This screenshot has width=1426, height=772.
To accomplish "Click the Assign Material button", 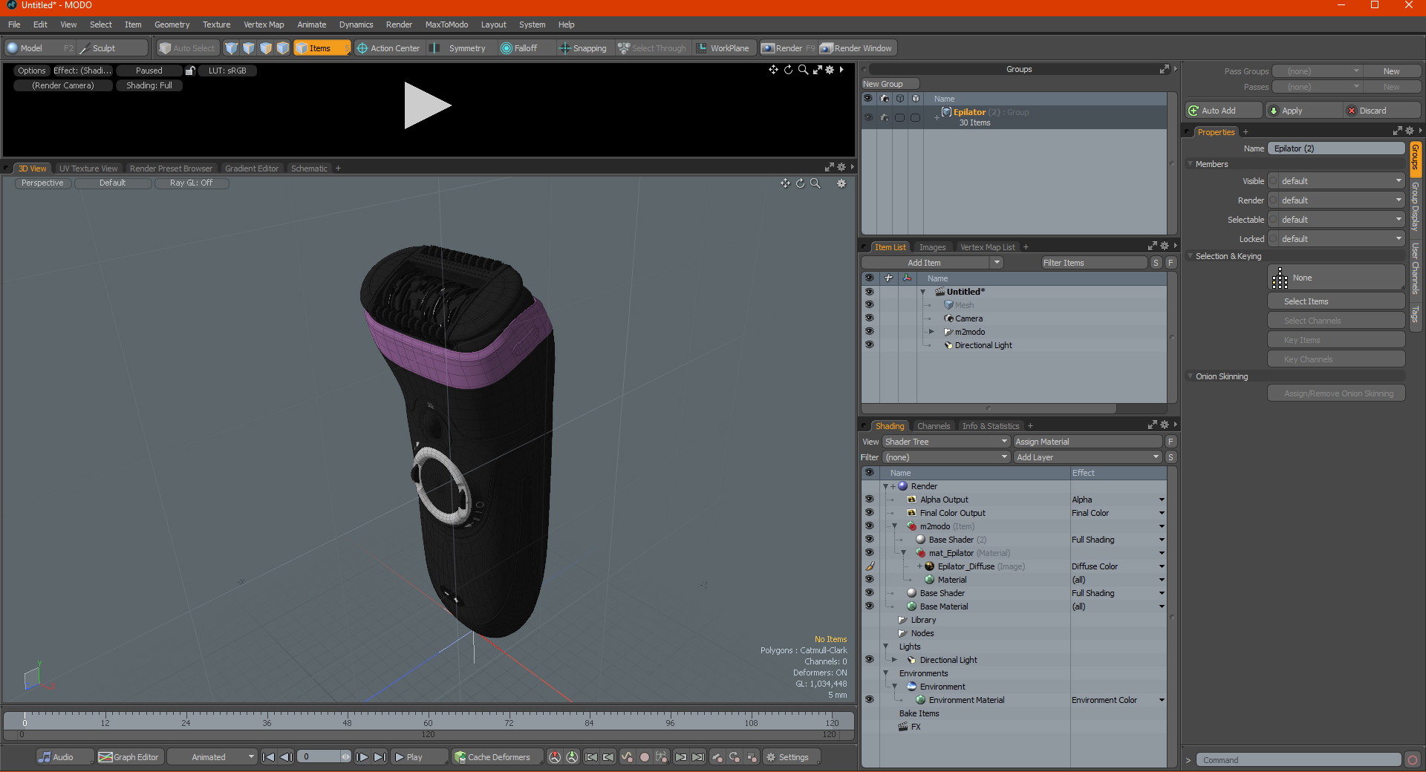I will [1087, 442].
